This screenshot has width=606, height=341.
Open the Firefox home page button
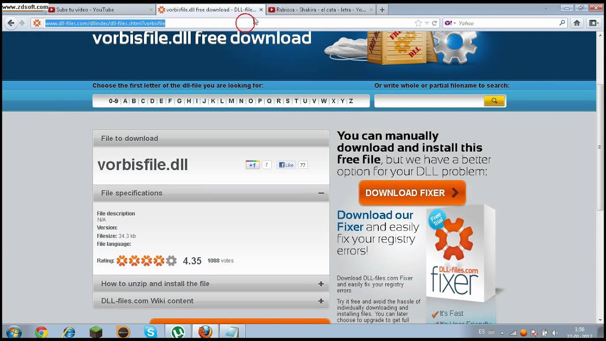pyautogui.click(x=577, y=23)
